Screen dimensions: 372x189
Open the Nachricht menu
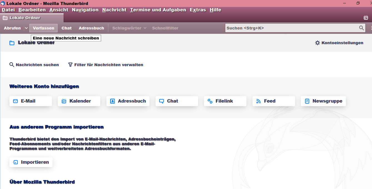point(114,10)
